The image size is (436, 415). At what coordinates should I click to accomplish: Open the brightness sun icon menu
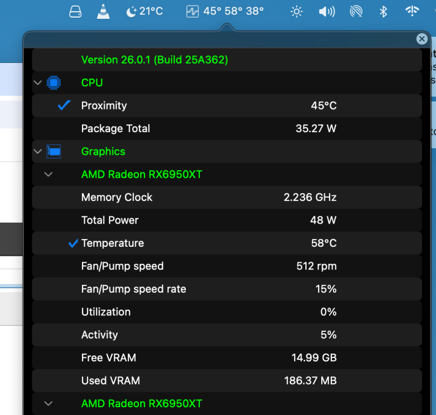pyautogui.click(x=296, y=12)
